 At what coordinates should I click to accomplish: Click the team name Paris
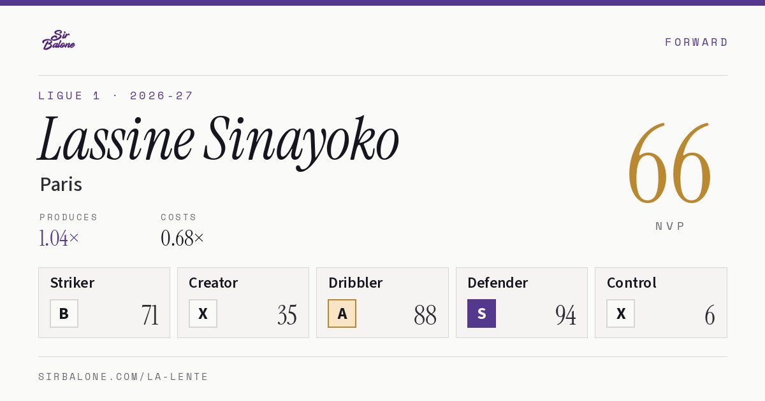(x=61, y=185)
